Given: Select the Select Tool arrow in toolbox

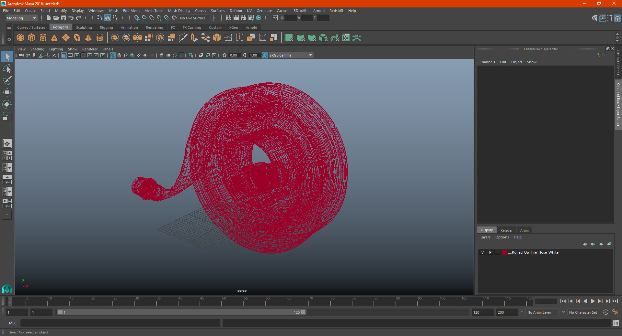Looking at the screenshot, I should point(7,57).
